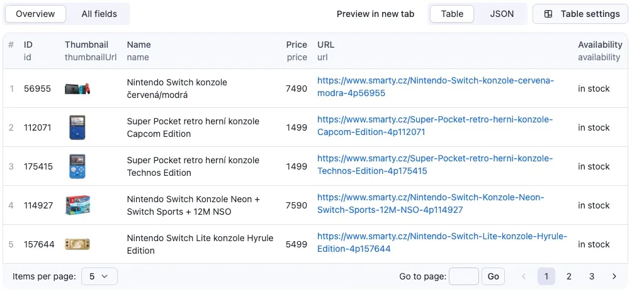Open the URL ending in Switch-Sports-12M-NSO-4p114927
The width and height of the screenshot is (632, 292).
431,204
